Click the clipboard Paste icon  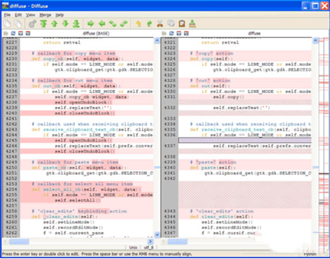pos(182,24)
